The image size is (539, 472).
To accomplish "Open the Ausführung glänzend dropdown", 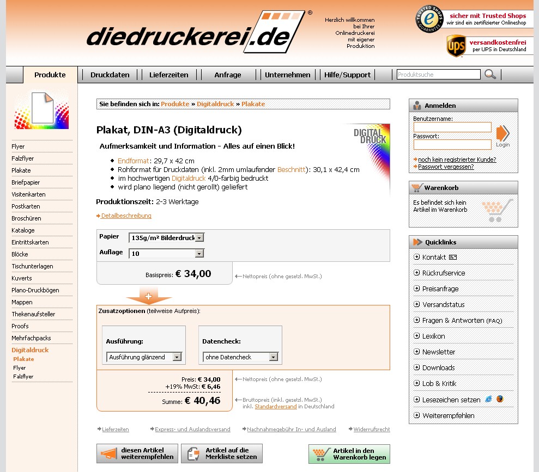I will [x=144, y=357].
